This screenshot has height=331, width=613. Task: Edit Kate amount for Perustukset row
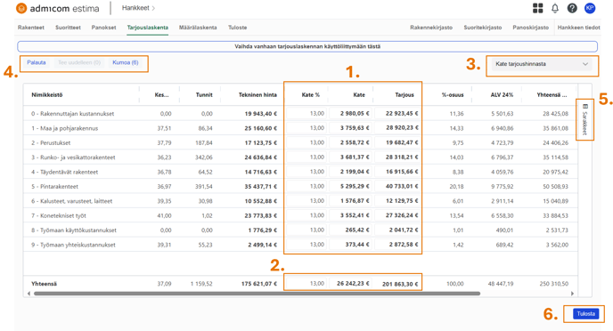click(x=351, y=143)
